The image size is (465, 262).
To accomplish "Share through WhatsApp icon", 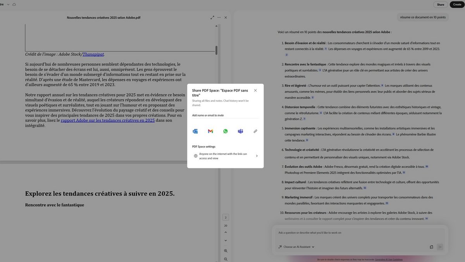I will (x=226, y=131).
